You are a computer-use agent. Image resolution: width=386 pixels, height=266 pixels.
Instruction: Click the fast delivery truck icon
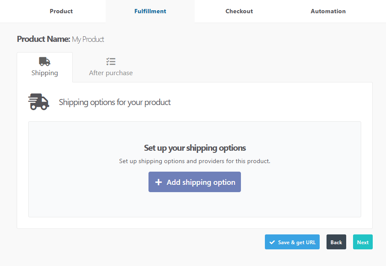pos(39,102)
